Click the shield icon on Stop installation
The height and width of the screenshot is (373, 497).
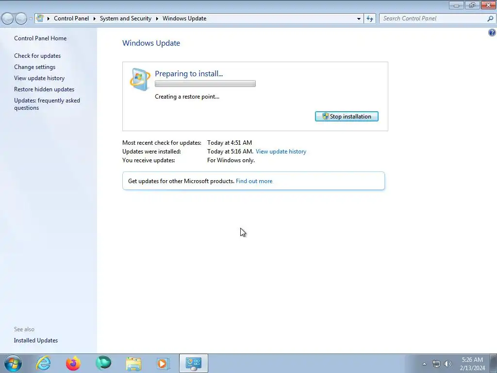(x=325, y=117)
